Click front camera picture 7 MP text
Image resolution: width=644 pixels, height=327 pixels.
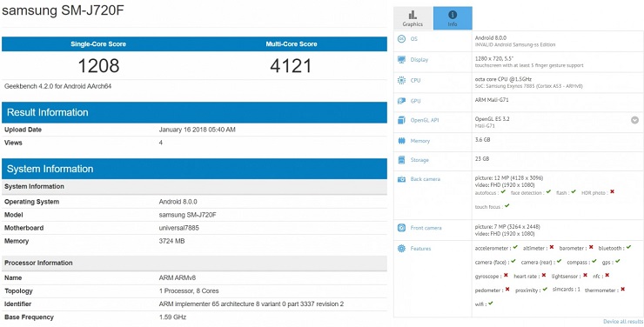(507, 226)
